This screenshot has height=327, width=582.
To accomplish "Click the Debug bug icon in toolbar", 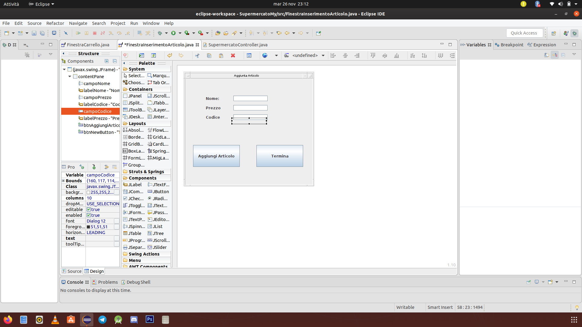I will [160, 33].
